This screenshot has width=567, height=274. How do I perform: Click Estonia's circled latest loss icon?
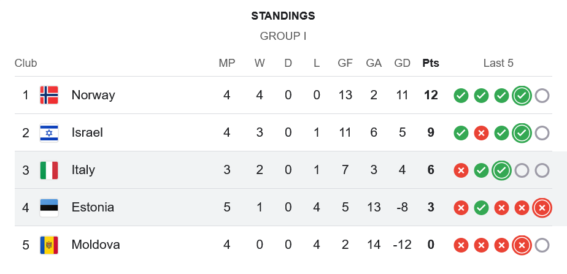point(542,208)
